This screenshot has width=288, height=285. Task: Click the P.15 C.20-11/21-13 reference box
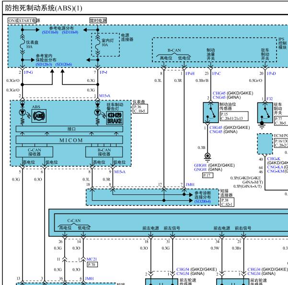pyautogui.click(x=234, y=116)
